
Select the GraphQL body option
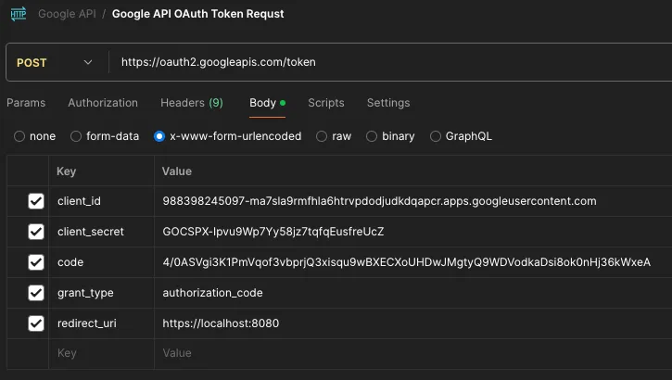(436, 136)
